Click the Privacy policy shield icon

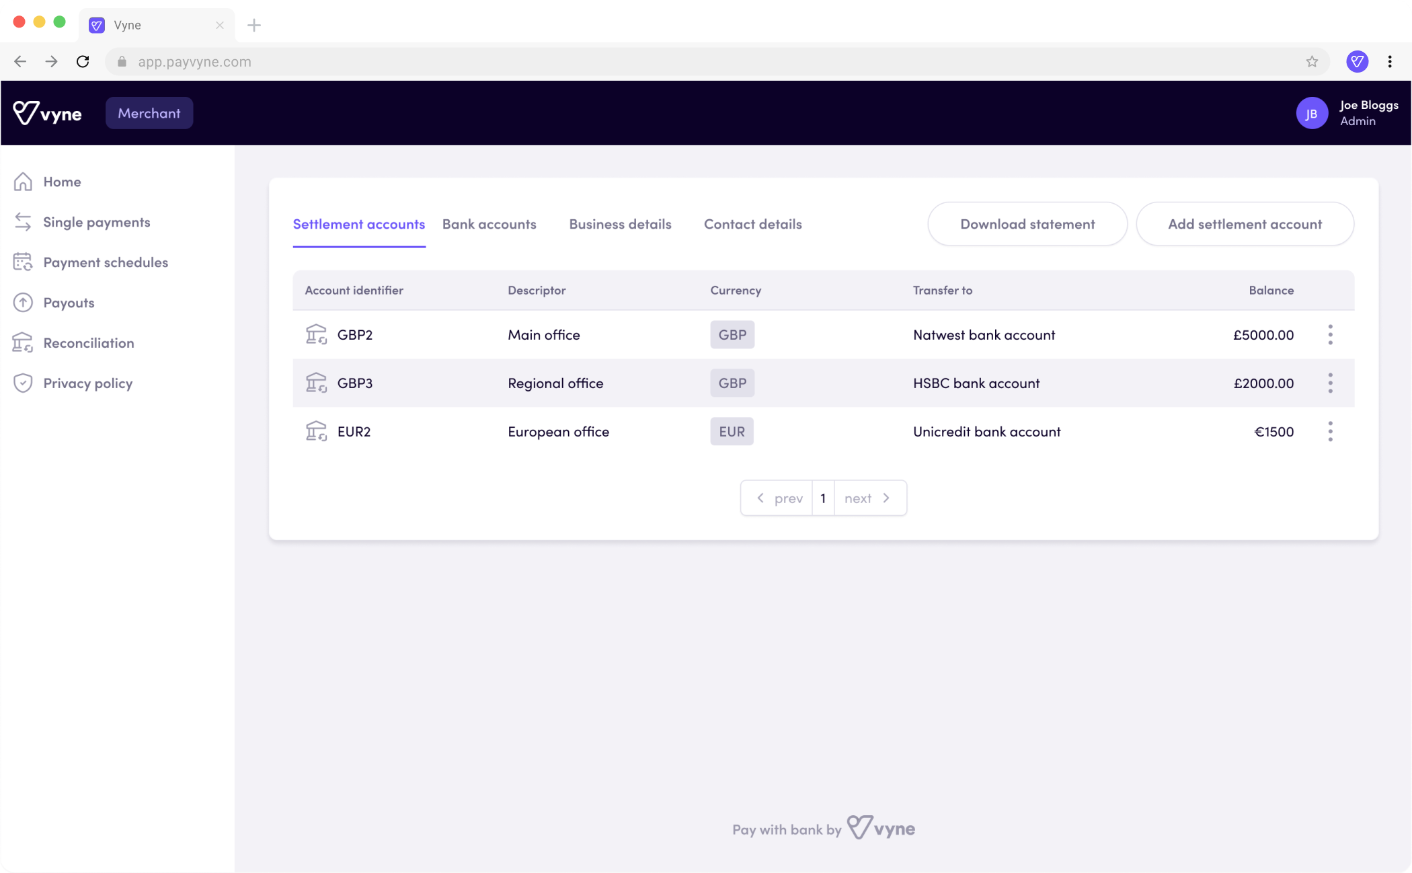(x=23, y=383)
